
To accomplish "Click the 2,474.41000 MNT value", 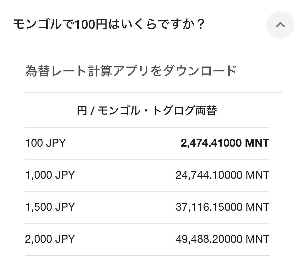I will [225, 143].
